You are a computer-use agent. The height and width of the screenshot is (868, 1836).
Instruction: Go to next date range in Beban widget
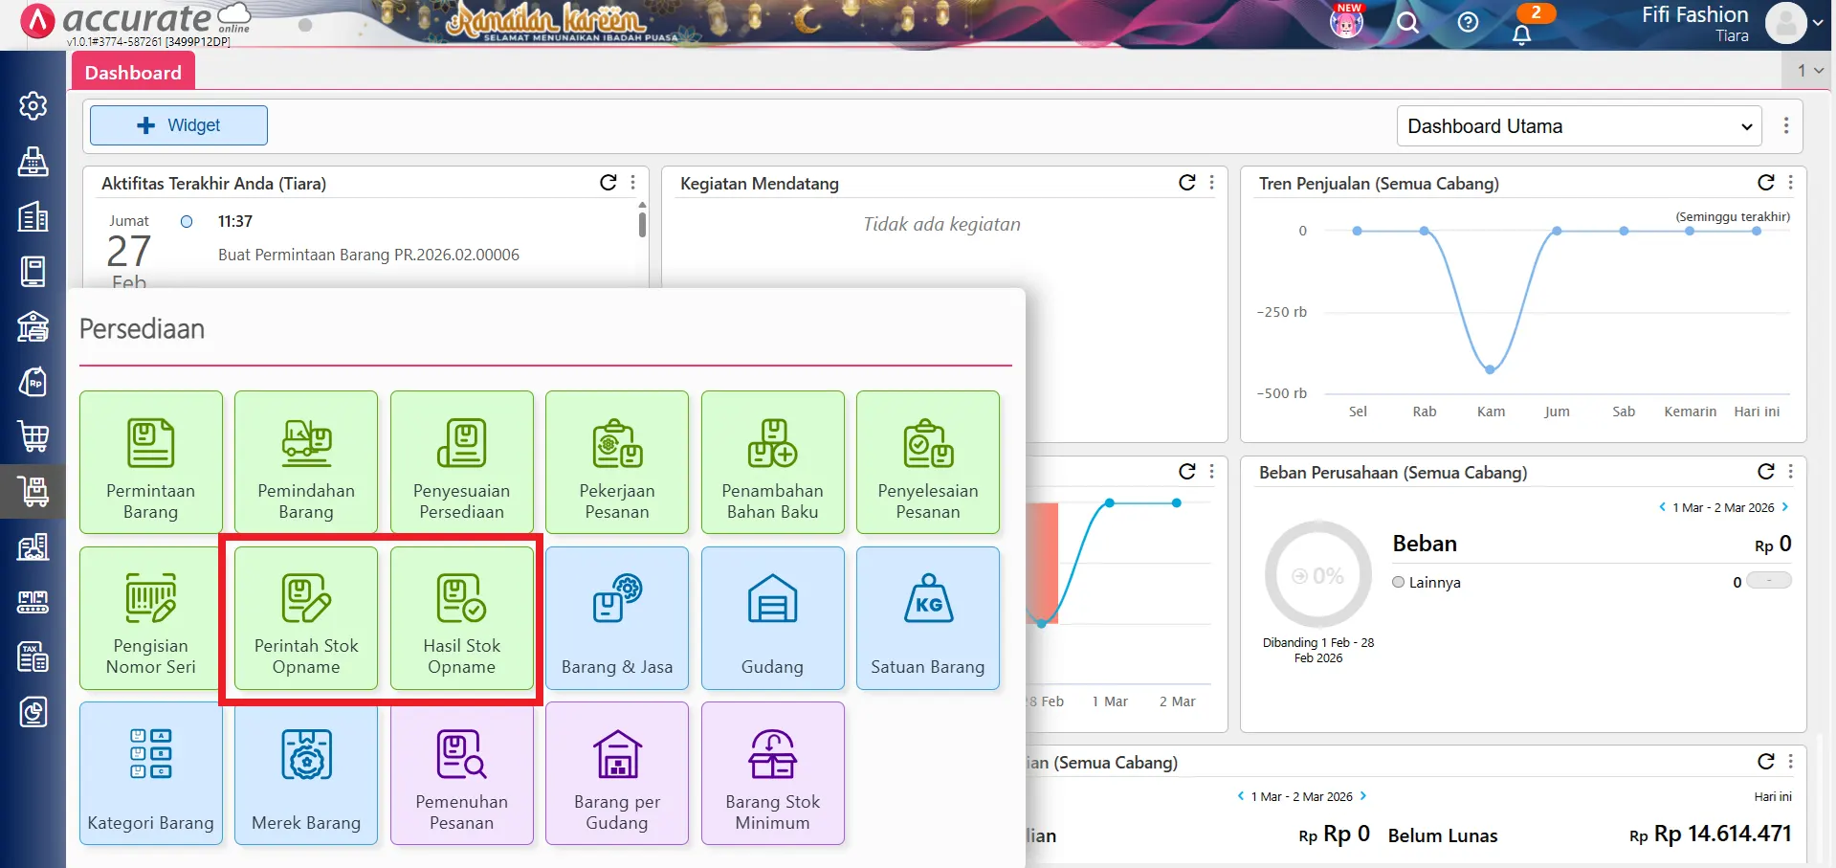(1785, 507)
